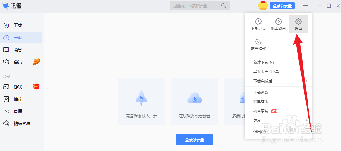Click the user avatar icon
This screenshot has width=341, height=151.
(x=263, y=6)
